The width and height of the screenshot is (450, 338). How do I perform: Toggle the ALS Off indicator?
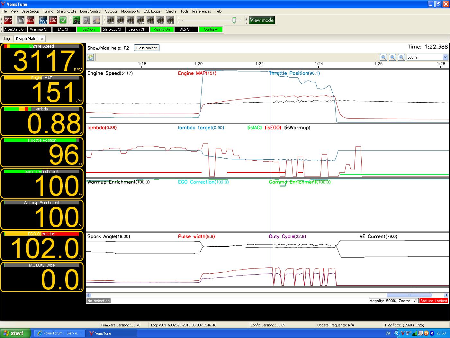click(x=186, y=29)
